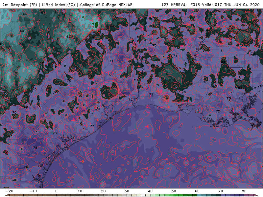Click the 40 label under the color bar

(150, 191)
